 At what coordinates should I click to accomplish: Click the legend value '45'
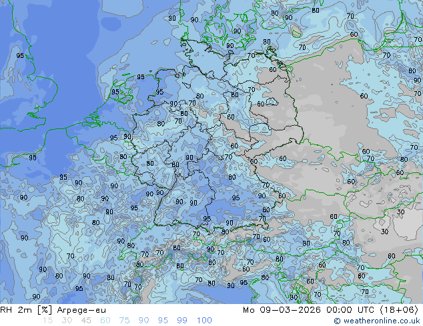point(86,321)
